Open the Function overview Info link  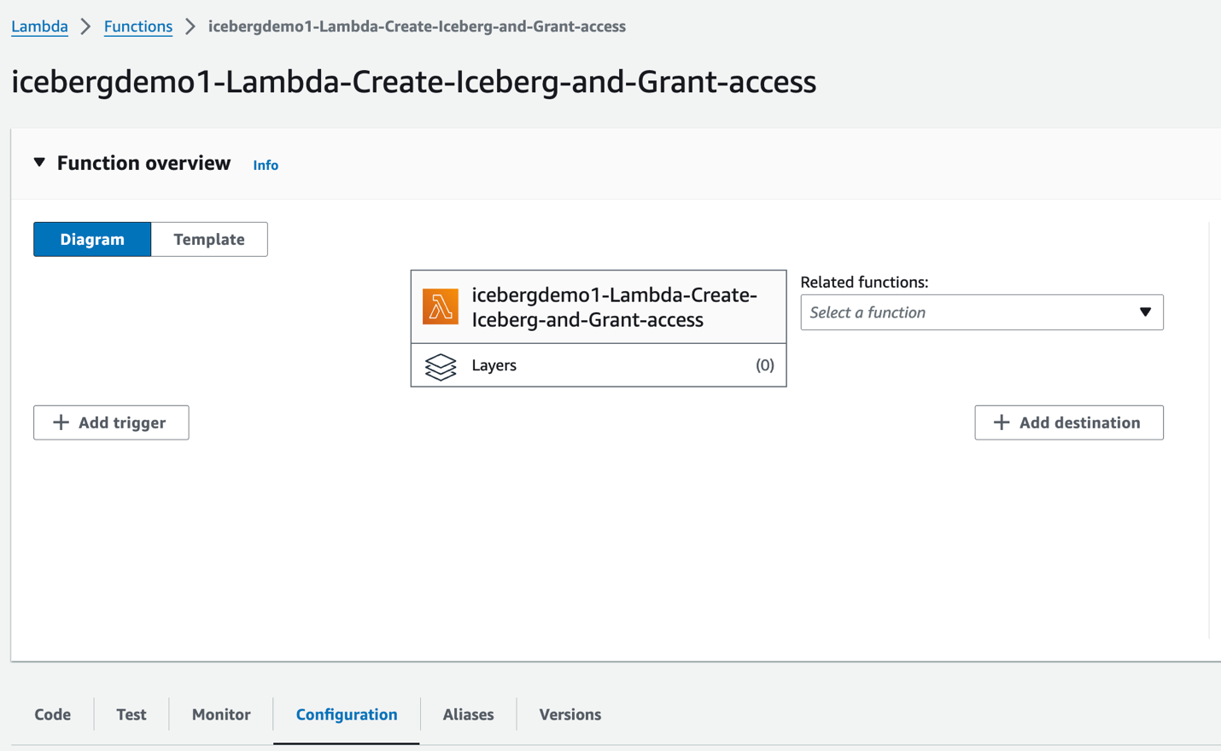point(266,165)
